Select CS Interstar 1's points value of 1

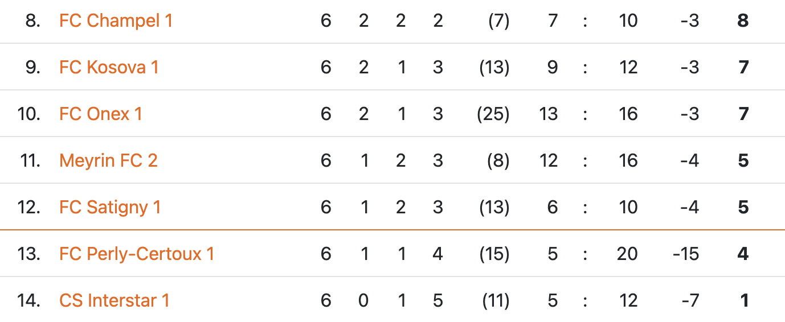point(744,301)
